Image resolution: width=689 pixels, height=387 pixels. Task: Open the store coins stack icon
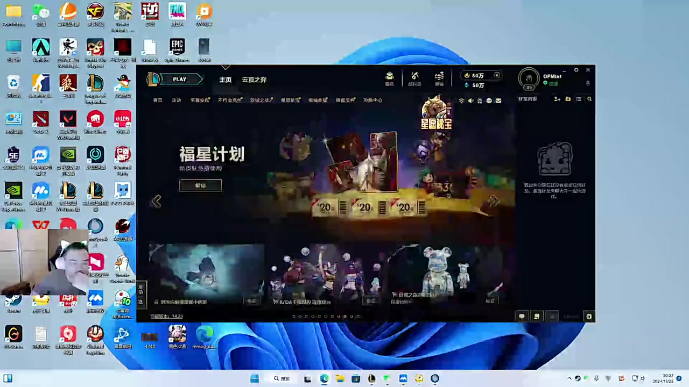coord(439,78)
